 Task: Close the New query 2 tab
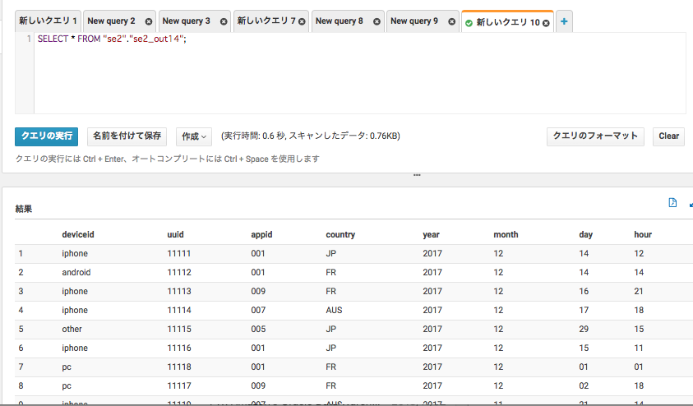[149, 21]
